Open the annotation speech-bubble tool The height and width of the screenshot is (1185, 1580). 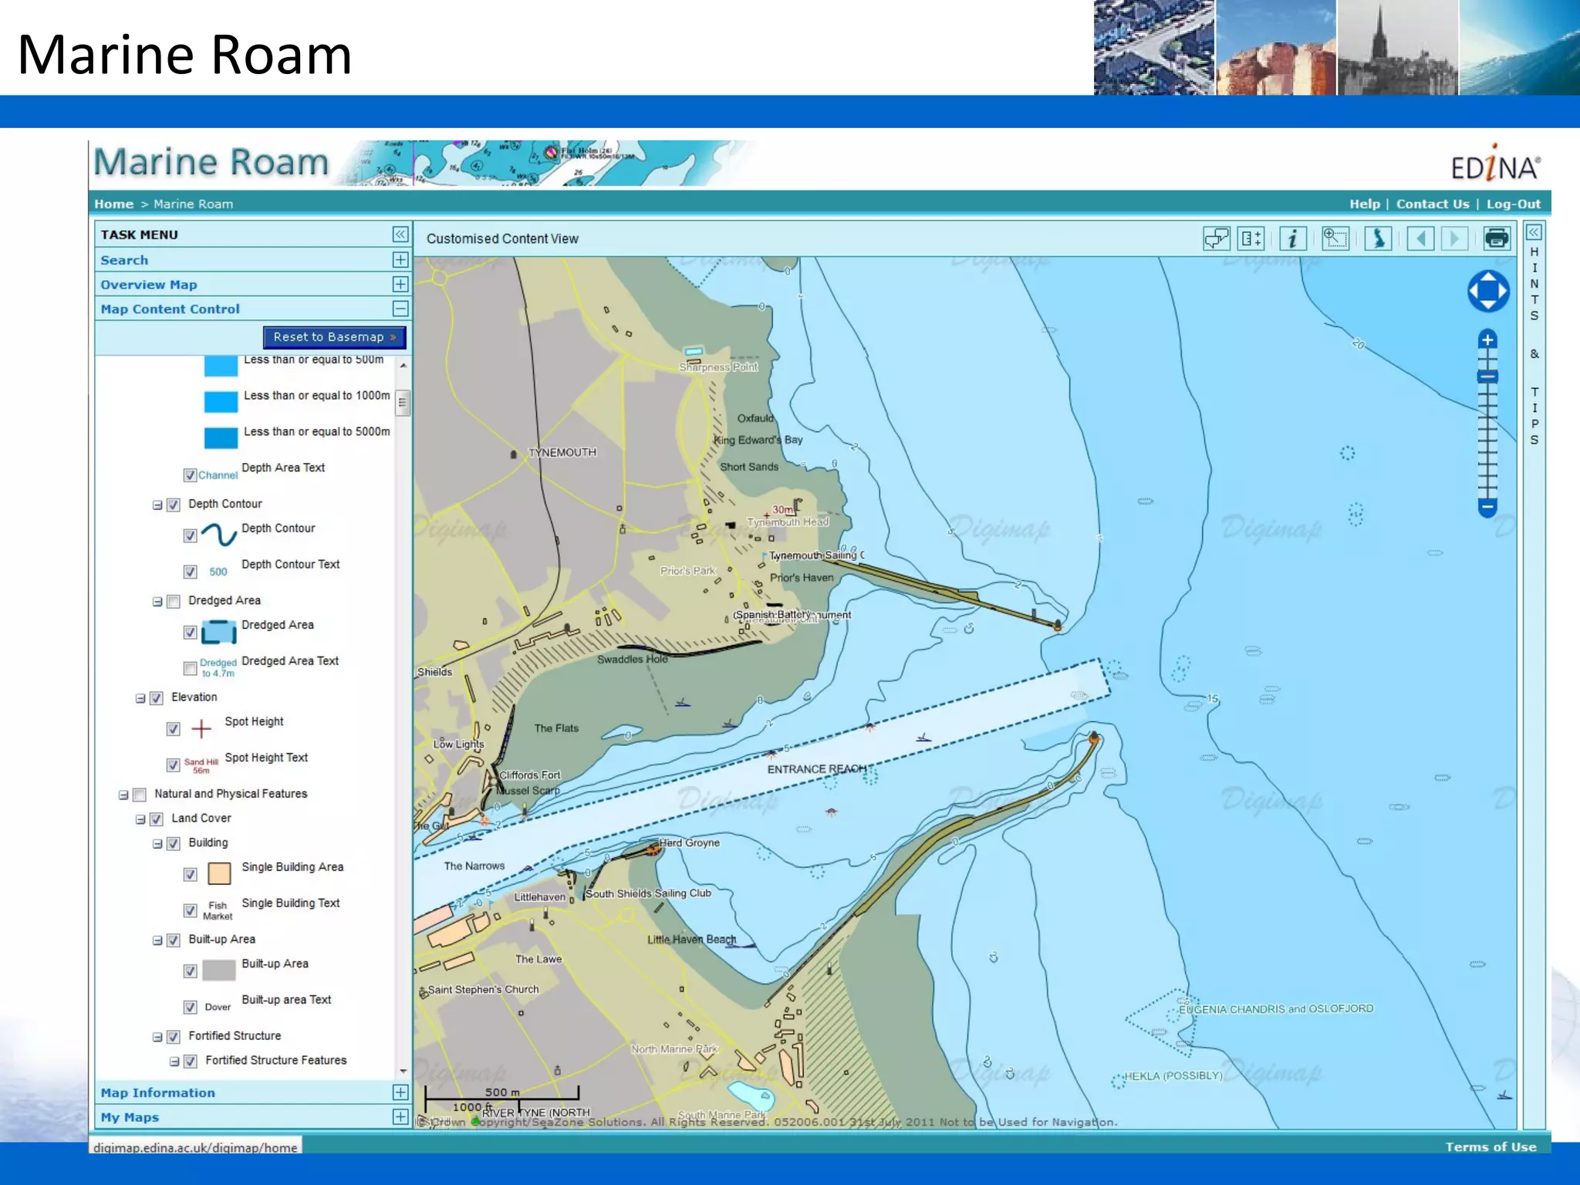point(1217,238)
